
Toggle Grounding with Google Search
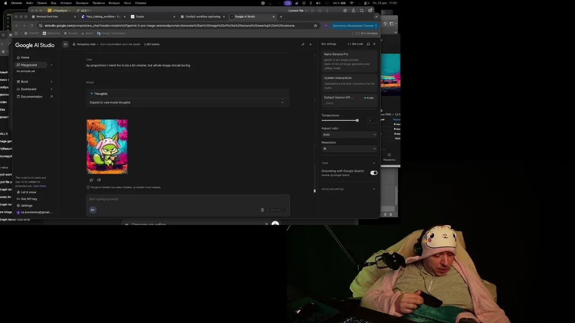[x=374, y=173]
